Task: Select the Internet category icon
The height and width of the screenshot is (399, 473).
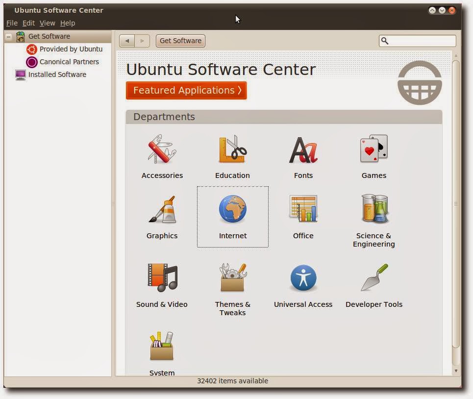Action: pos(232,216)
